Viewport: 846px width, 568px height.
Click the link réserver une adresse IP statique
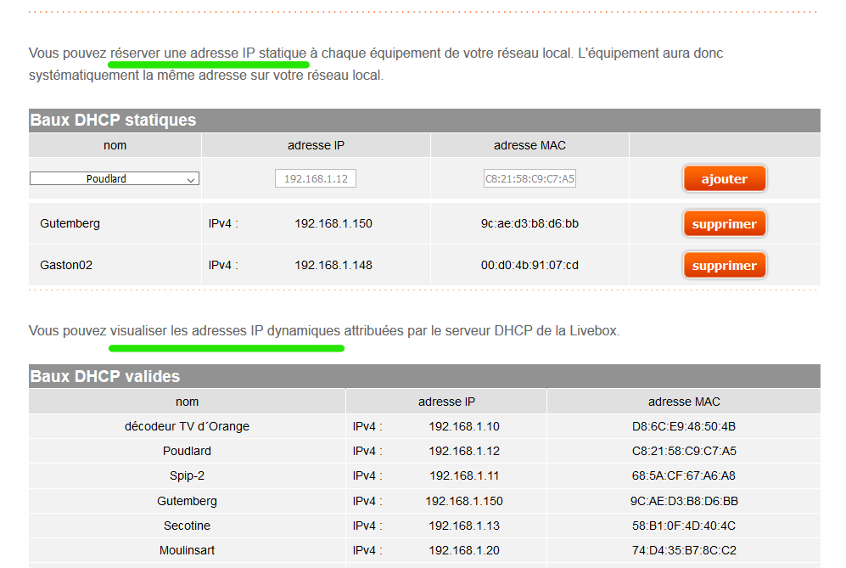pyautogui.click(x=209, y=53)
